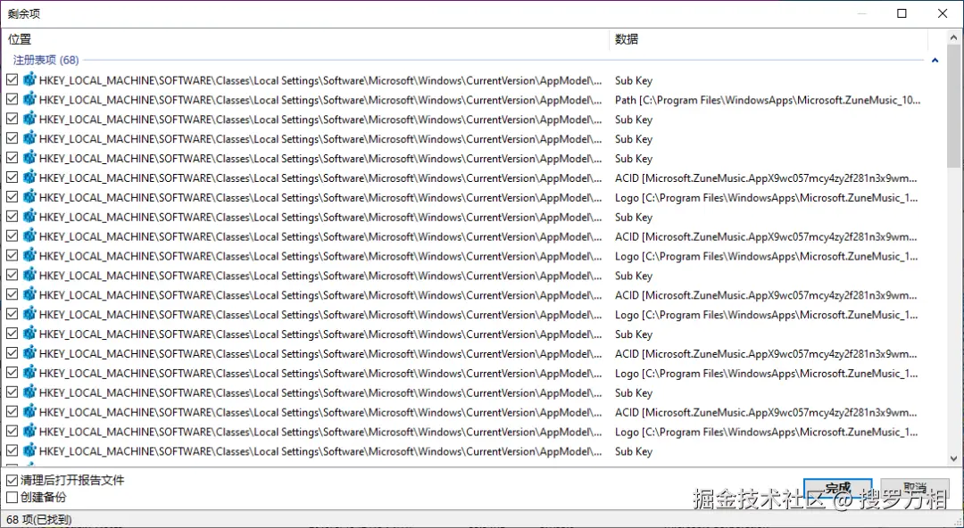964x528 pixels.
Task: Toggle the 清理后打开报告文件 checkbox
Action: pyautogui.click(x=12, y=480)
